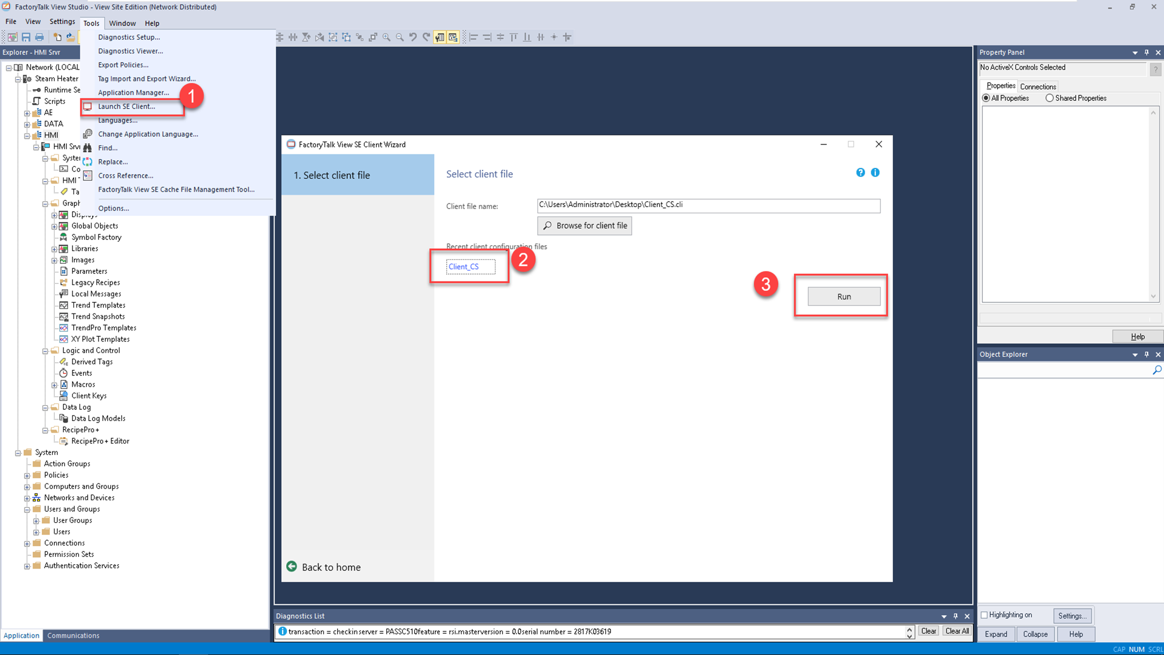This screenshot has height=655, width=1164.
Task: Click the Expand button in Object Explorer
Action: [x=996, y=634]
